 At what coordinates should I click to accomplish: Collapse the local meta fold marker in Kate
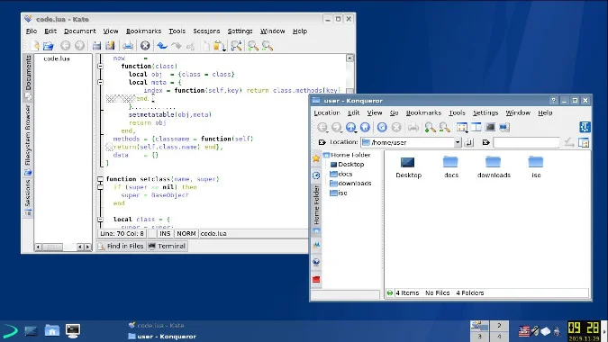[x=100, y=83]
